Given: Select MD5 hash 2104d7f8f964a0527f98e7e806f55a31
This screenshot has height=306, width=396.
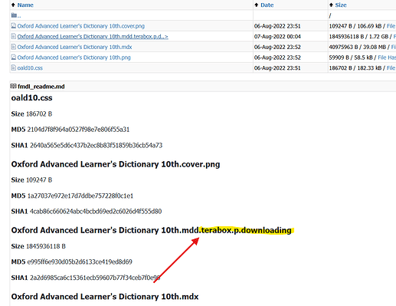Looking at the screenshot, I should (78, 130).
